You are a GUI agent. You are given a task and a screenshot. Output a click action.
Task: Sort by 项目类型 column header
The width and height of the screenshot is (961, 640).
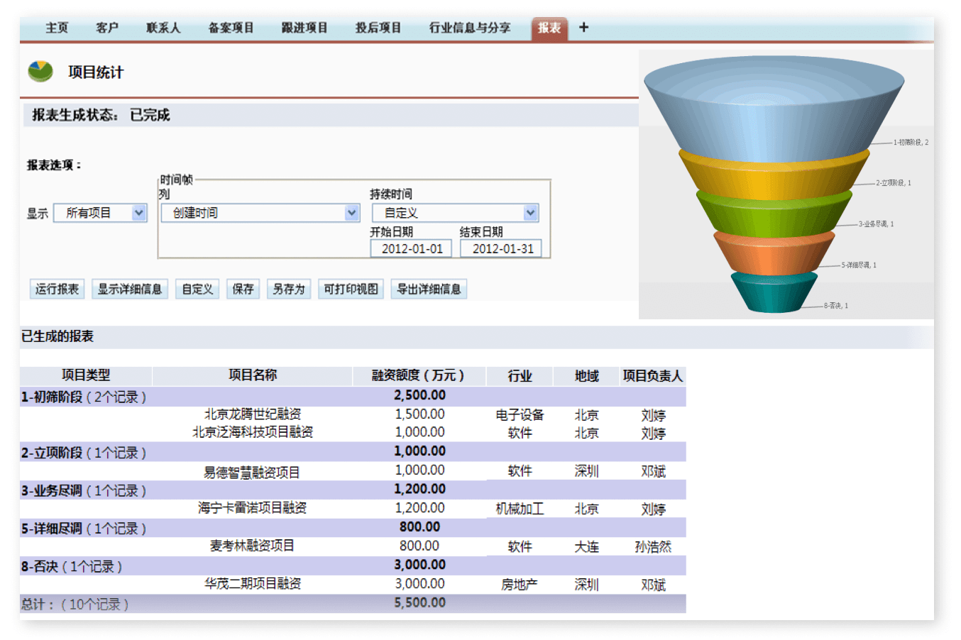pyautogui.click(x=86, y=375)
